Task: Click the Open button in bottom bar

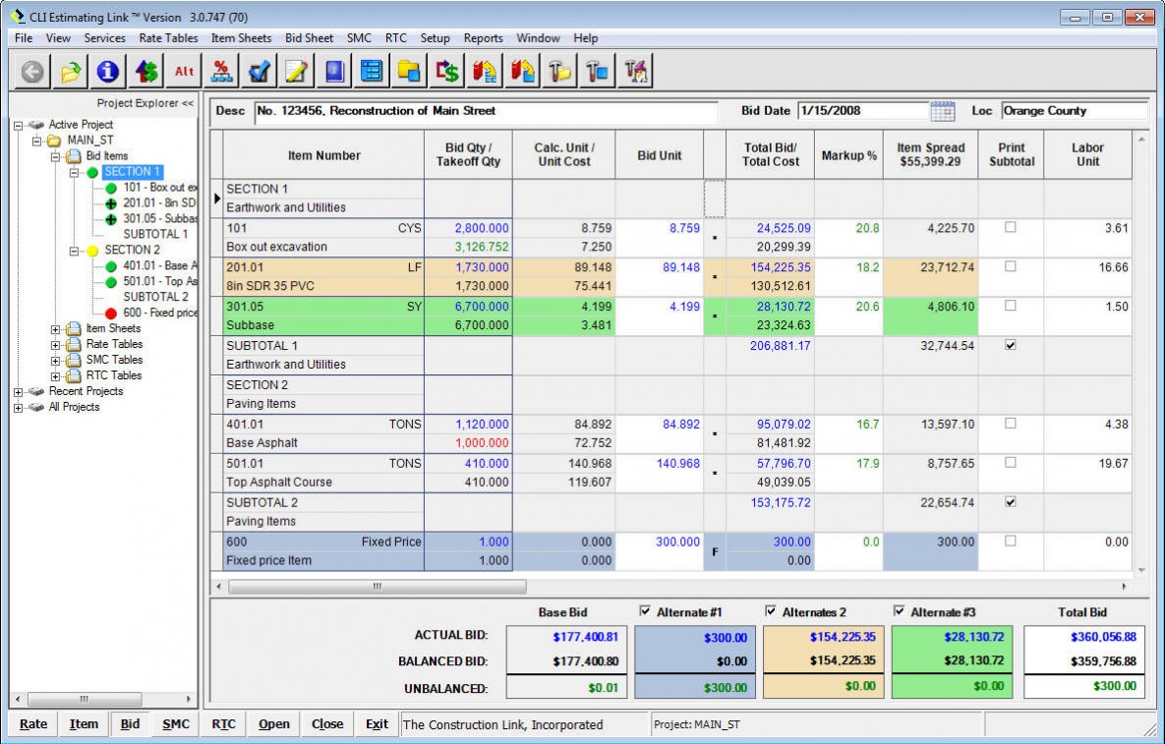Action: [274, 724]
